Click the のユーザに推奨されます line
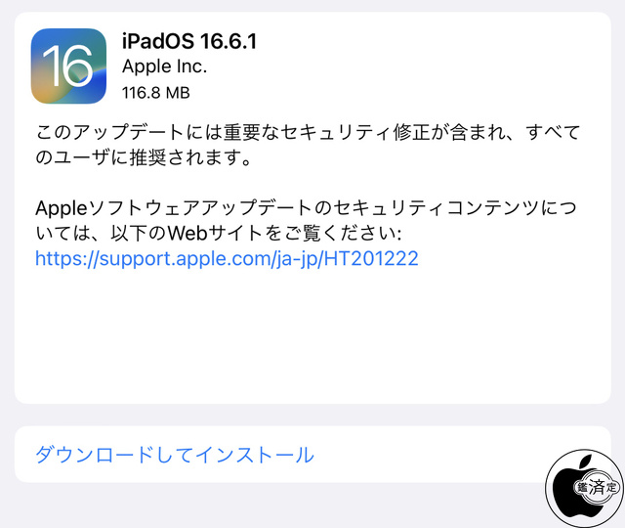This screenshot has height=528, width=625. pyautogui.click(x=144, y=157)
